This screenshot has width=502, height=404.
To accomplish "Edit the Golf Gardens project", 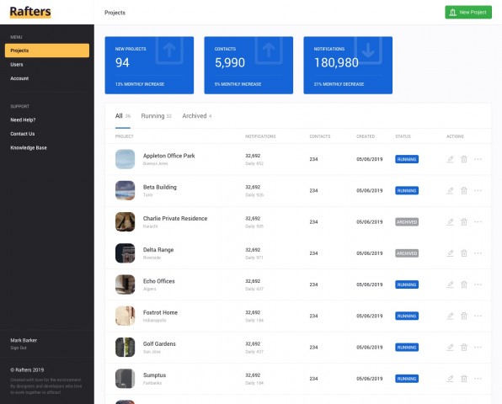I will [x=450, y=347].
